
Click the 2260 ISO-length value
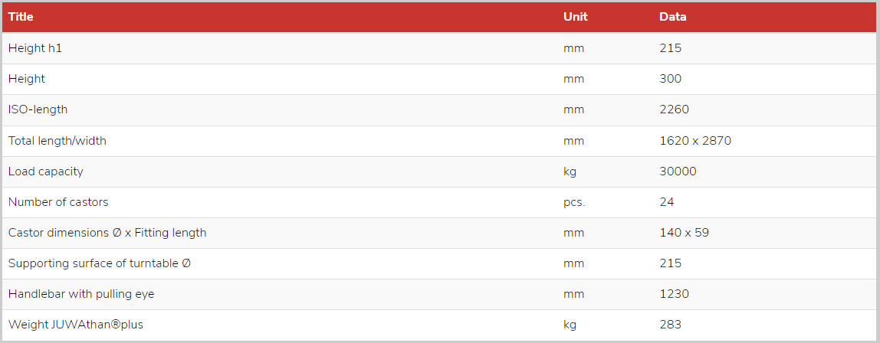tap(674, 109)
